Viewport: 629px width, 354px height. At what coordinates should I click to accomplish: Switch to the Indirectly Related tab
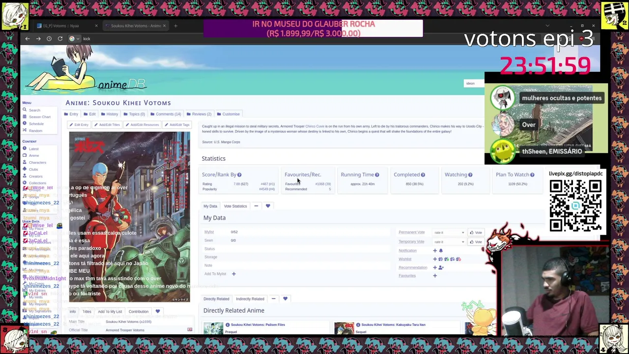click(250, 298)
